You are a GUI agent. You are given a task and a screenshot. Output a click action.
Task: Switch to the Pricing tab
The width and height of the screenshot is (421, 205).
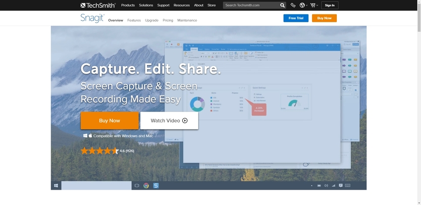pos(168,20)
